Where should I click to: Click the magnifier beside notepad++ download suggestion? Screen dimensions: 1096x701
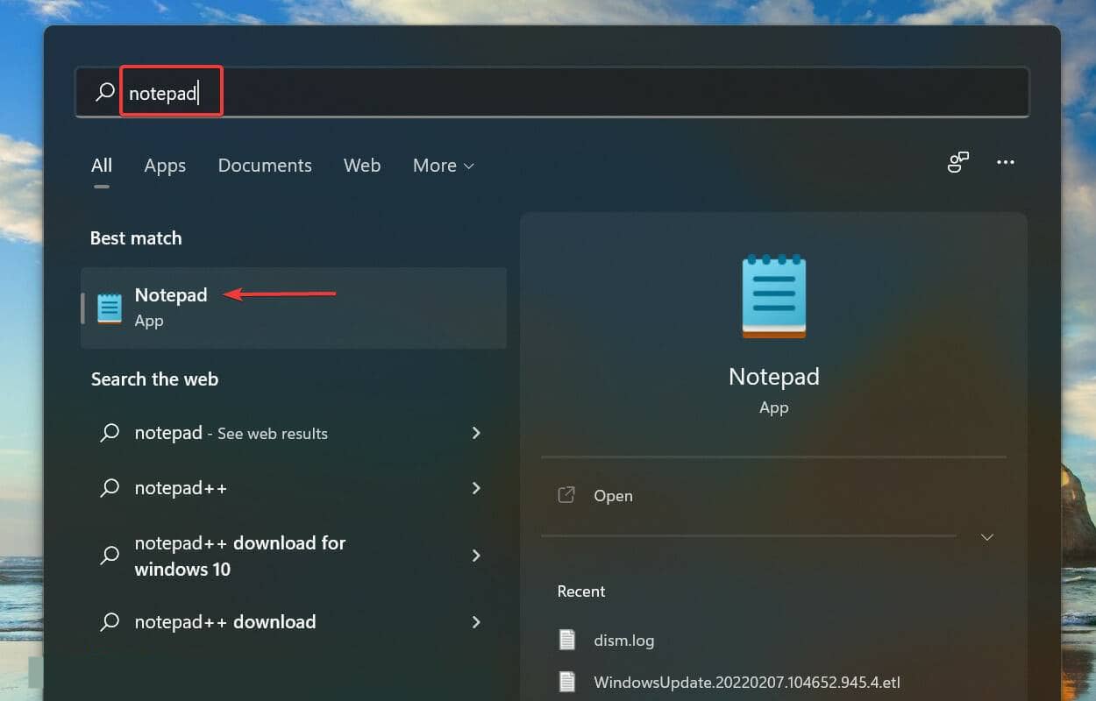[x=110, y=622]
